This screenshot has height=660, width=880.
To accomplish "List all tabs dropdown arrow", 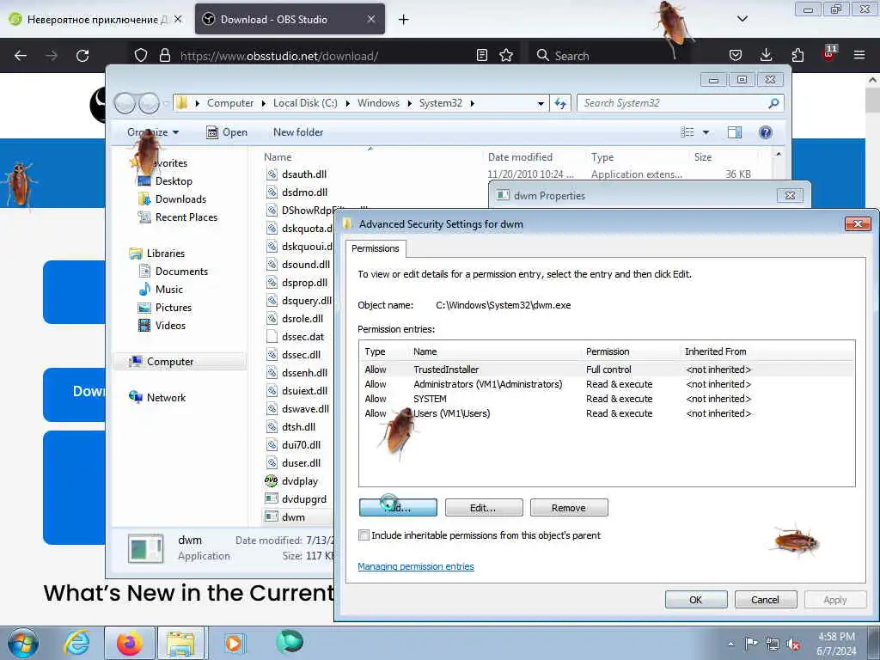I will tap(742, 19).
